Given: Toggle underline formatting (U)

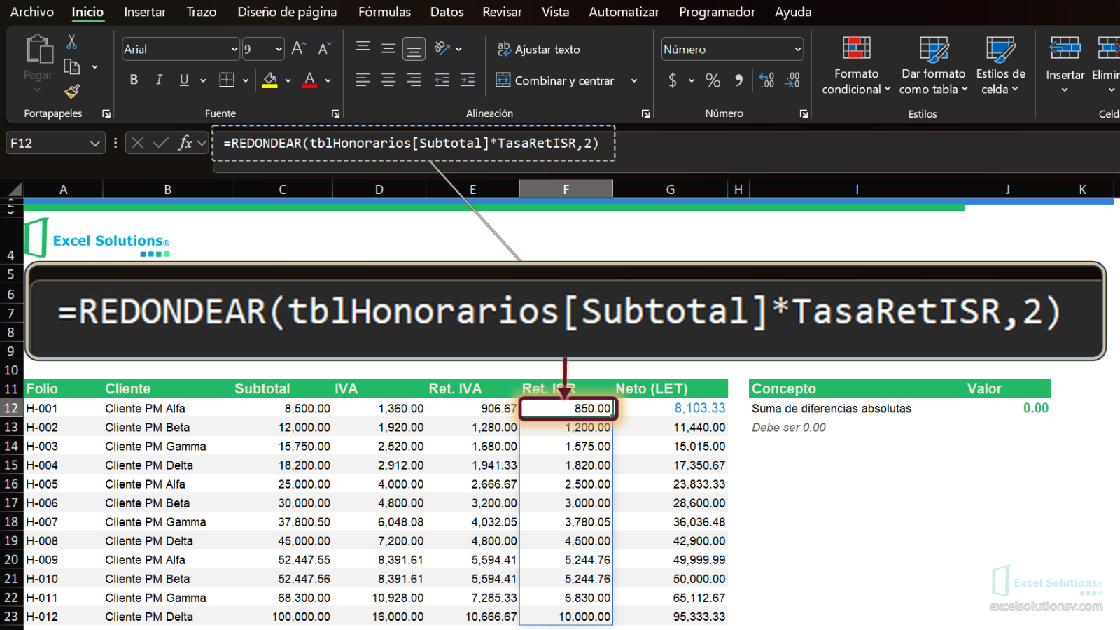Looking at the screenshot, I should pyautogui.click(x=184, y=80).
